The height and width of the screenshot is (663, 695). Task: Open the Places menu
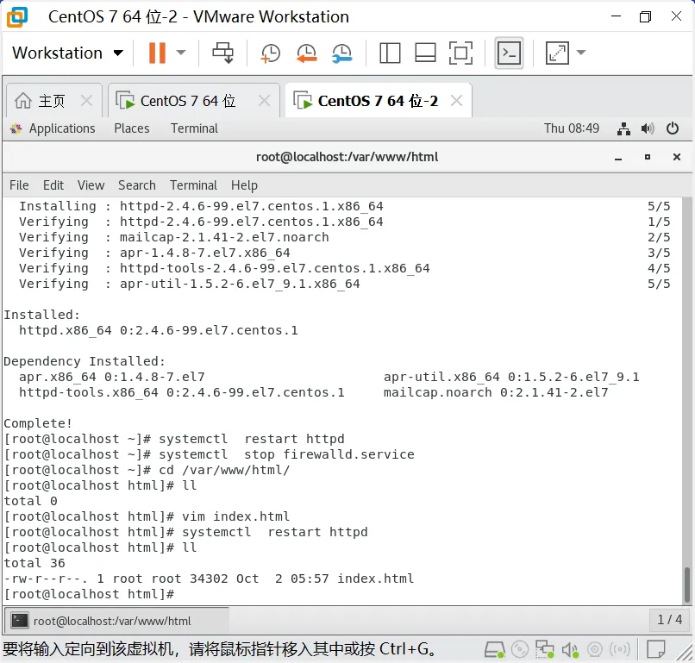click(x=132, y=128)
